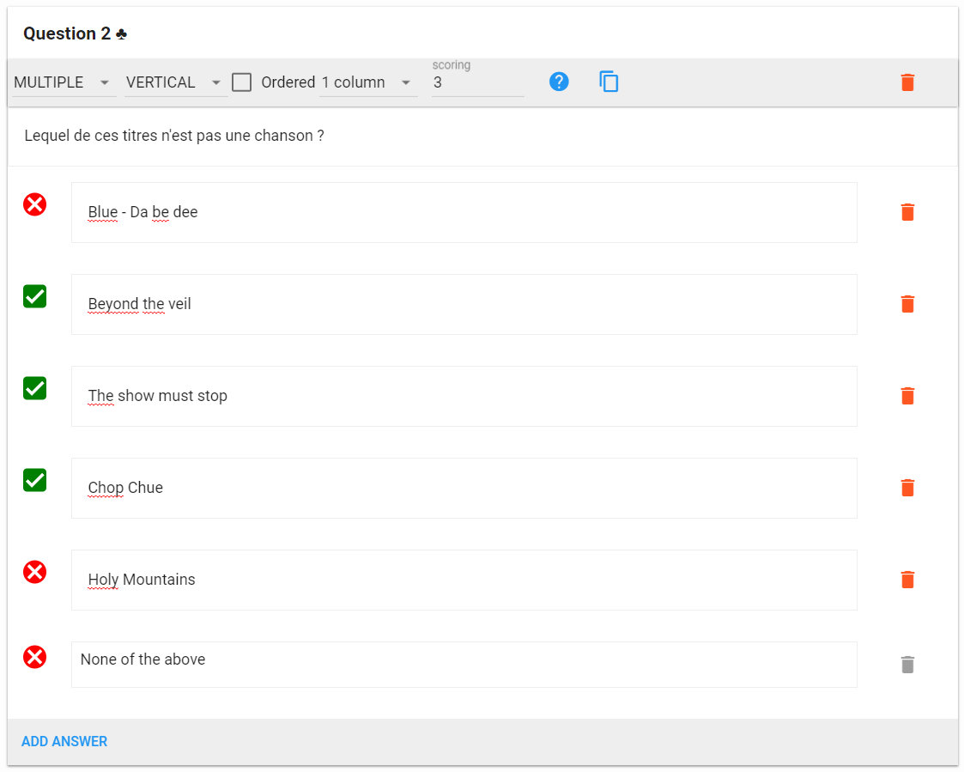This screenshot has width=964, height=772.
Task: Duplicate the question with the copy icon
Action: pyautogui.click(x=609, y=82)
